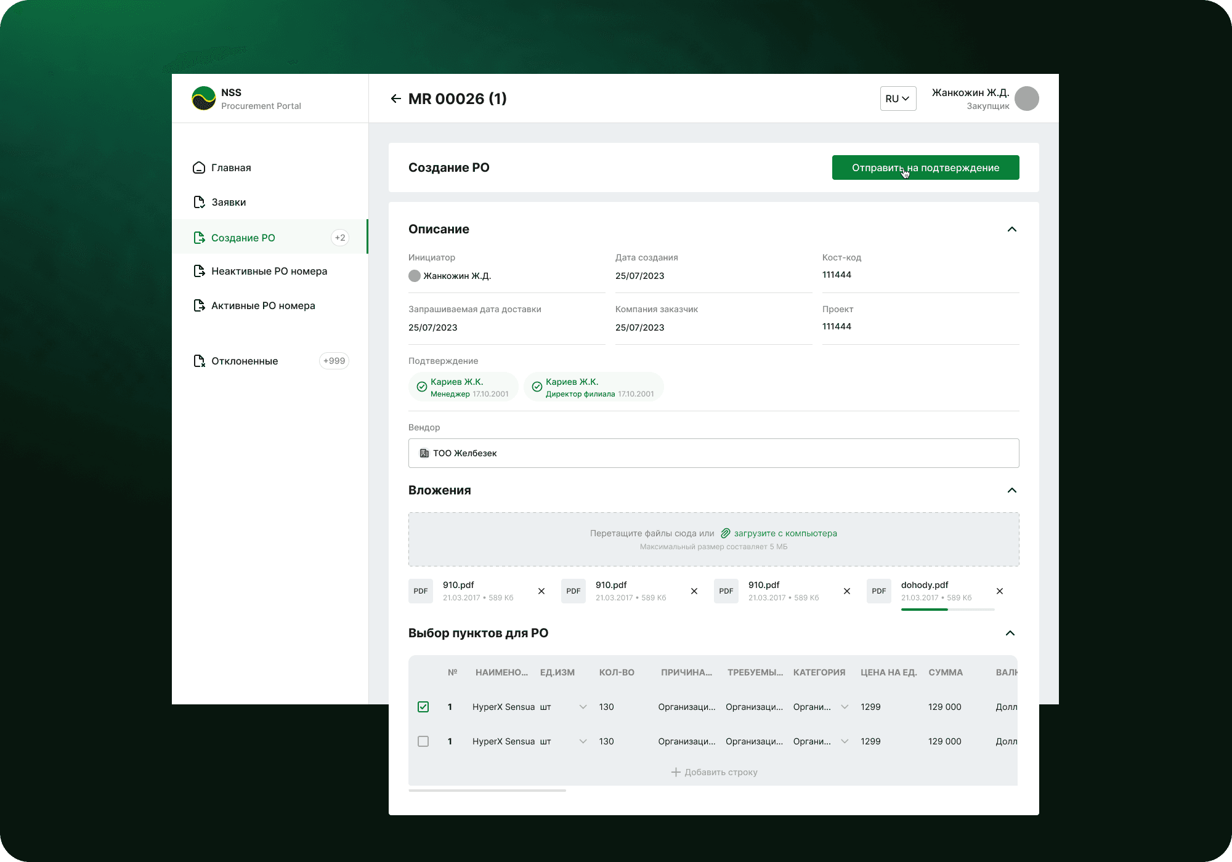Collapse the Выбор пунктов для PO section
The image size is (1232, 862).
coord(1010,633)
